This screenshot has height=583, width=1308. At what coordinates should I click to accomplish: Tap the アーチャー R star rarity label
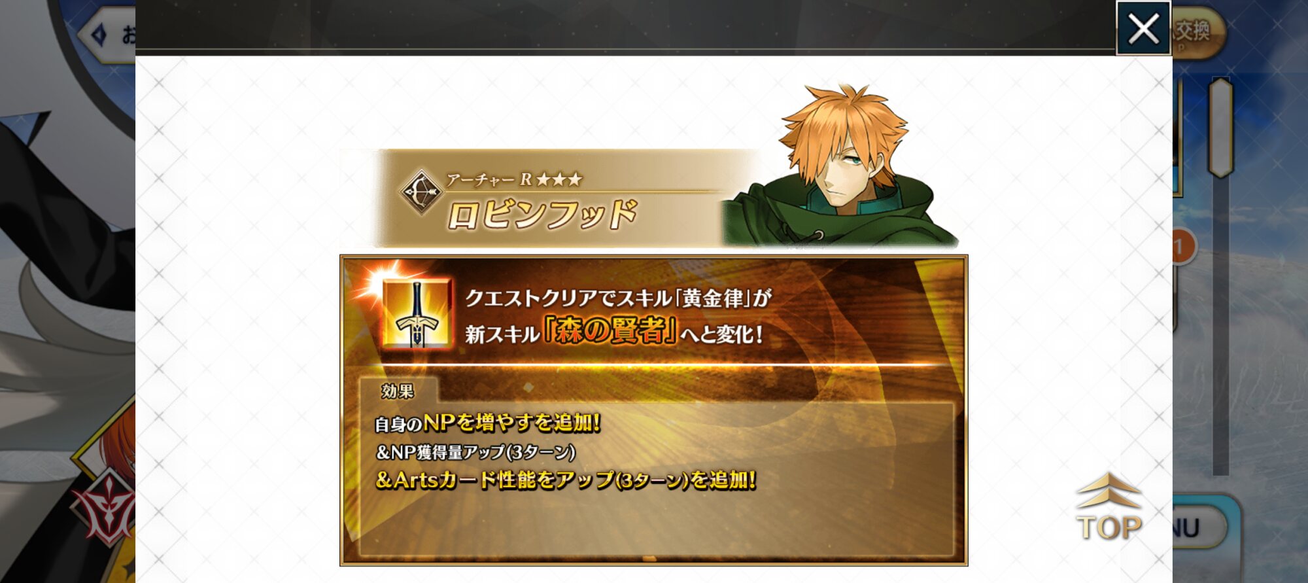(x=514, y=179)
